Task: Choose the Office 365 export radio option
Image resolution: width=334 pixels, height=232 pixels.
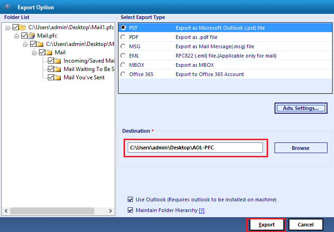Action: (123, 74)
